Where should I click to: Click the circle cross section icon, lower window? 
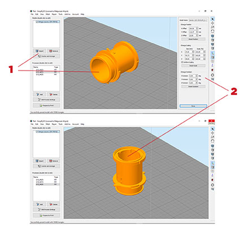pos(212,185)
